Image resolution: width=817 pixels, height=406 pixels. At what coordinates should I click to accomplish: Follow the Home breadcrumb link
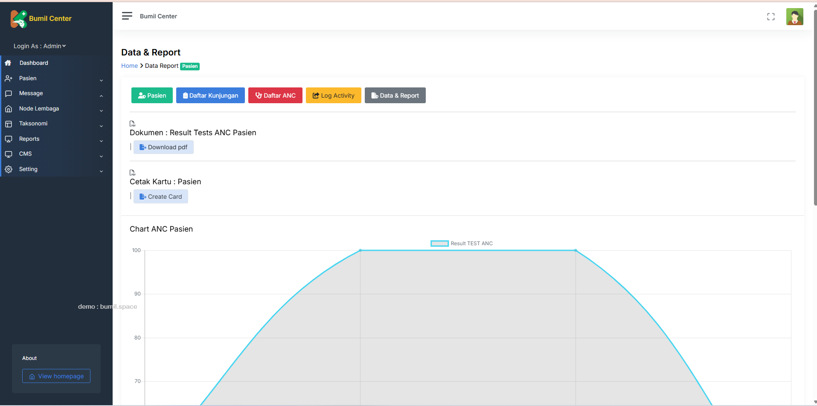129,66
